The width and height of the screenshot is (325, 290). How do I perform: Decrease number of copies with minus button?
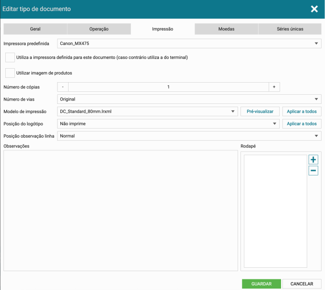tap(63, 87)
